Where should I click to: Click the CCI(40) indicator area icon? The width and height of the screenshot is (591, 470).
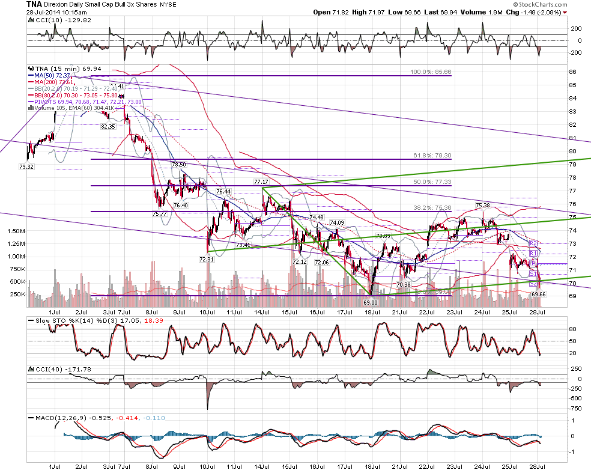click(31, 369)
